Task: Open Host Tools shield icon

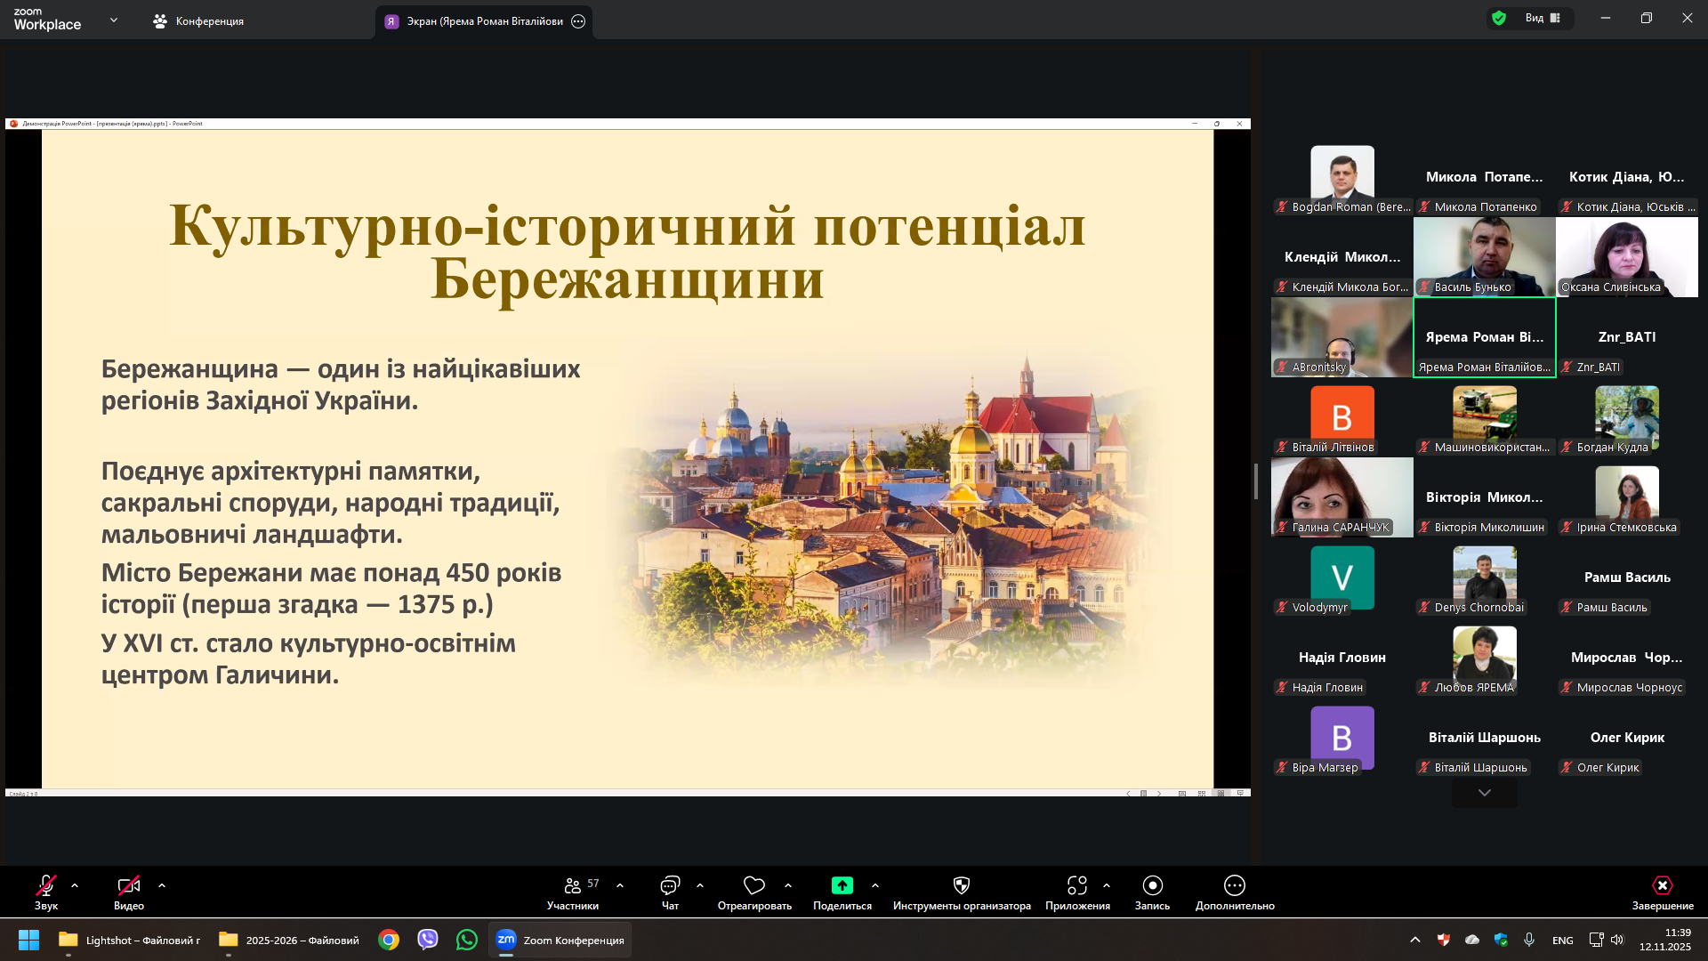Action: point(961,885)
